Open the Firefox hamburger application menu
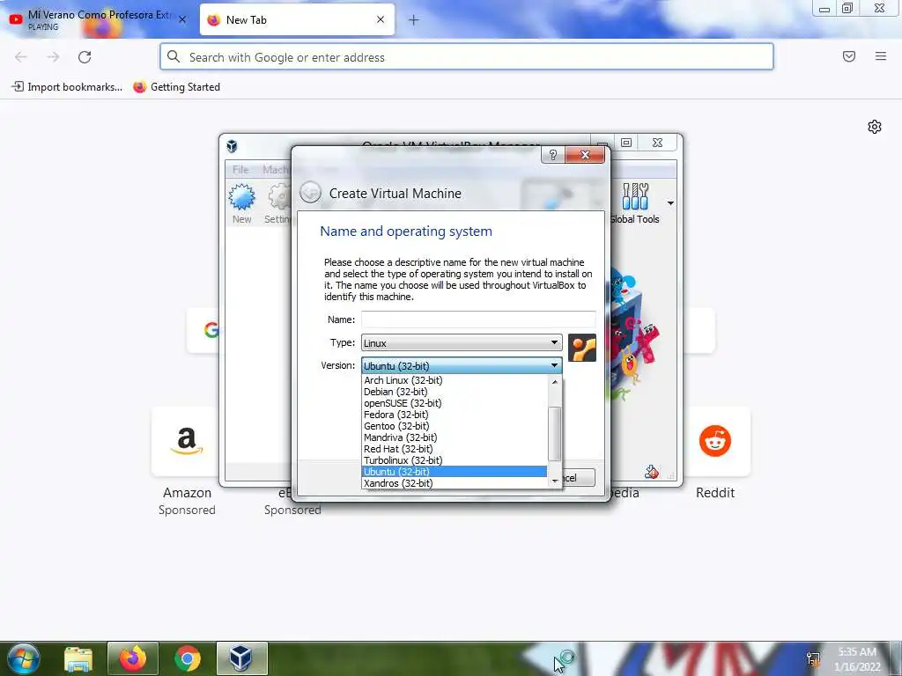The width and height of the screenshot is (902, 676). pos(881,56)
